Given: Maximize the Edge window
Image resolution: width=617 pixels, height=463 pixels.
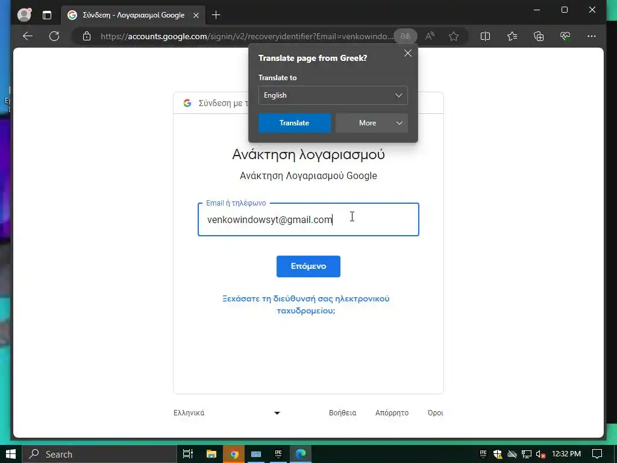Looking at the screenshot, I should [x=564, y=10].
